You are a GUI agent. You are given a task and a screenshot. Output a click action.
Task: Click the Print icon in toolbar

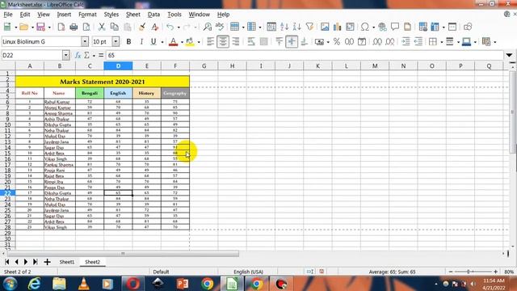(74, 27)
